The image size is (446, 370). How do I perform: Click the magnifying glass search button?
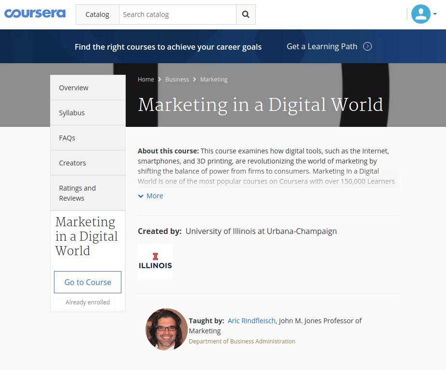(246, 14)
